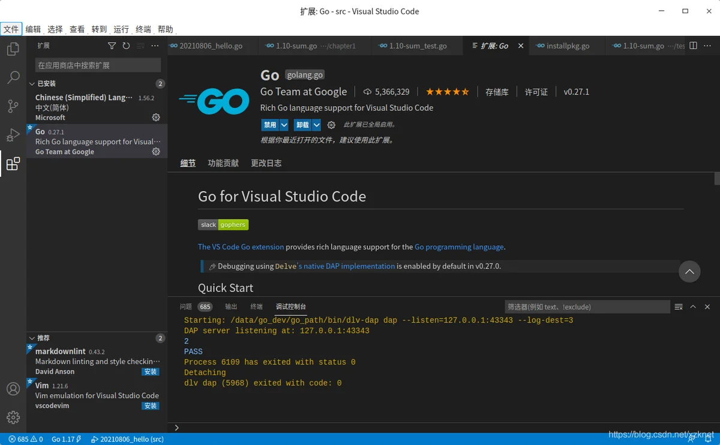Open the 卸载 dropdown arrow
This screenshot has height=445, width=720.
point(316,125)
